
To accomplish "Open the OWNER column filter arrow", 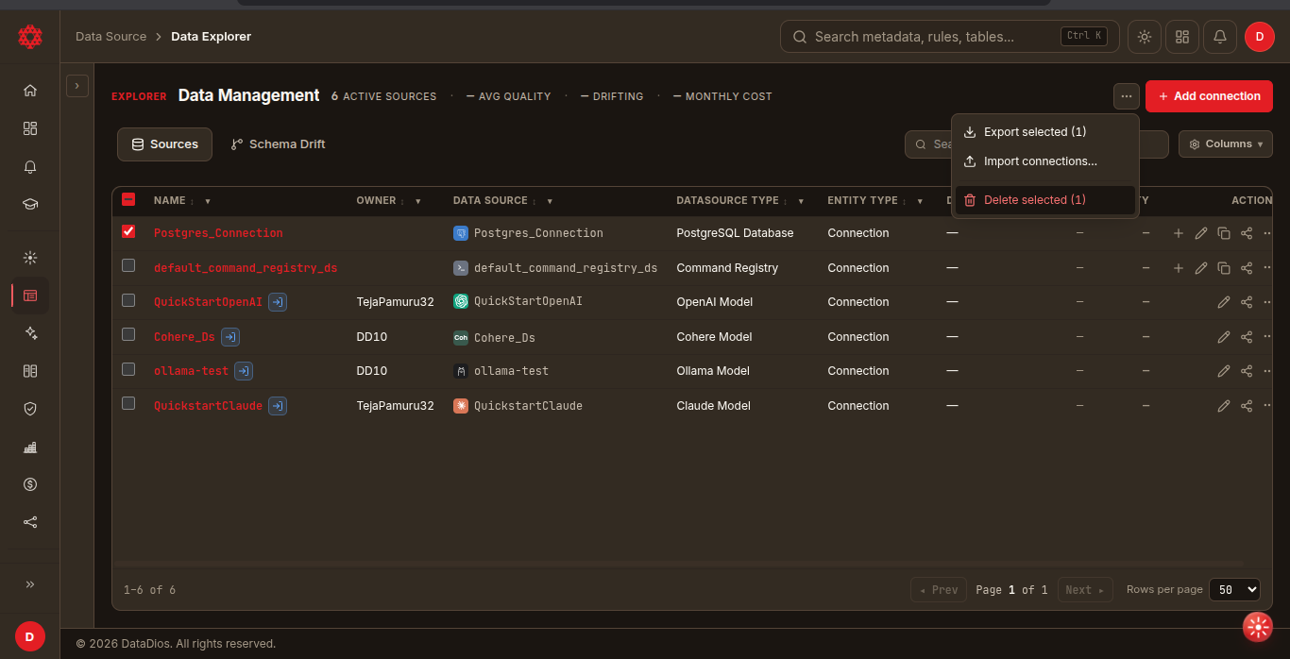I will [x=417, y=201].
